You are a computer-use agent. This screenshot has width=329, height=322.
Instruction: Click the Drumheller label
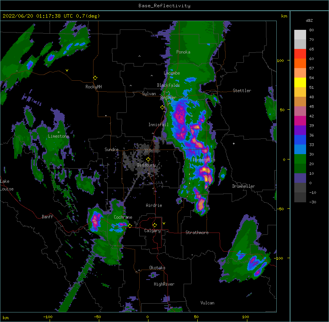tap(244, 186)
